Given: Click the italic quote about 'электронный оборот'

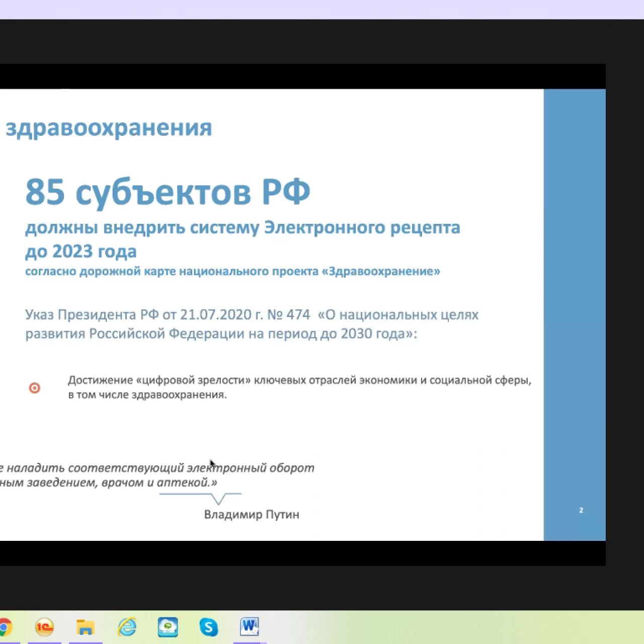Looking at the screenshot, I should pyautogui.click(x=157, y=475).
